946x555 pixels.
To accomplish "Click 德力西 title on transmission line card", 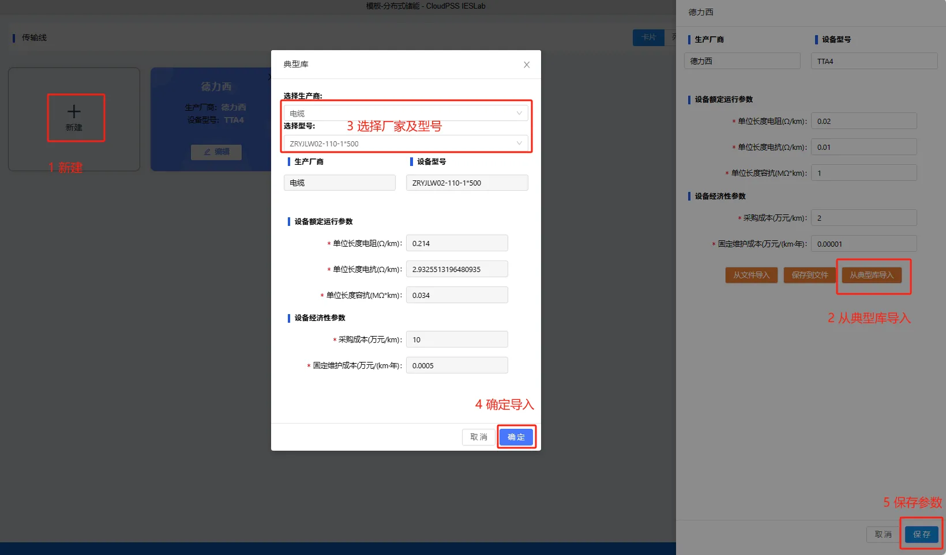I will (x=216, y=86).
